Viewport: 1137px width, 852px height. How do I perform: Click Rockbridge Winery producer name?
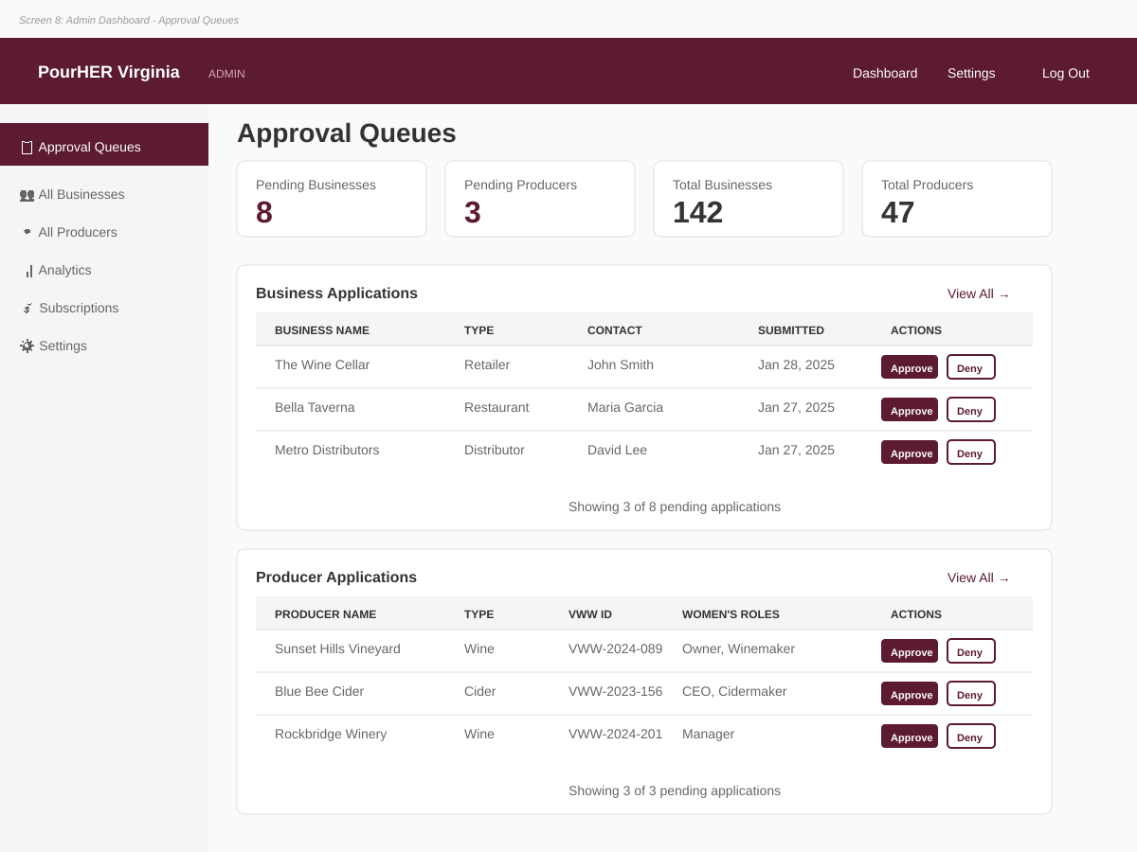point(331,734)
